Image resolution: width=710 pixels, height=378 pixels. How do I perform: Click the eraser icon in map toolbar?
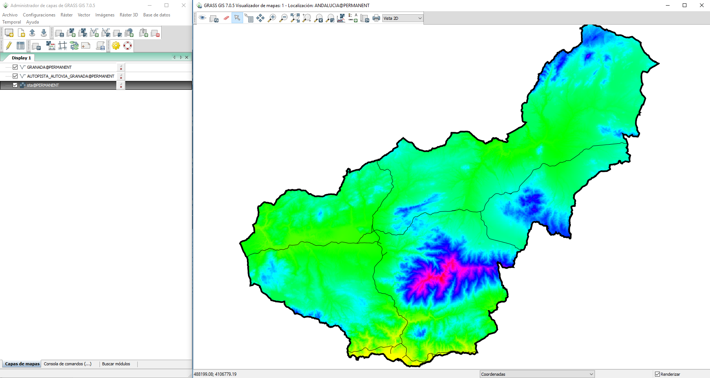click(x=226, y=18)
